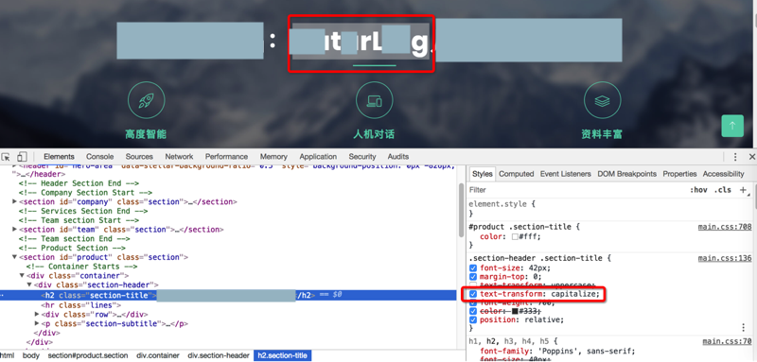The height and width of the screenshot is (362, 757).
Task: Switch to the Sources tab
Action: click(x=139, y=157)
